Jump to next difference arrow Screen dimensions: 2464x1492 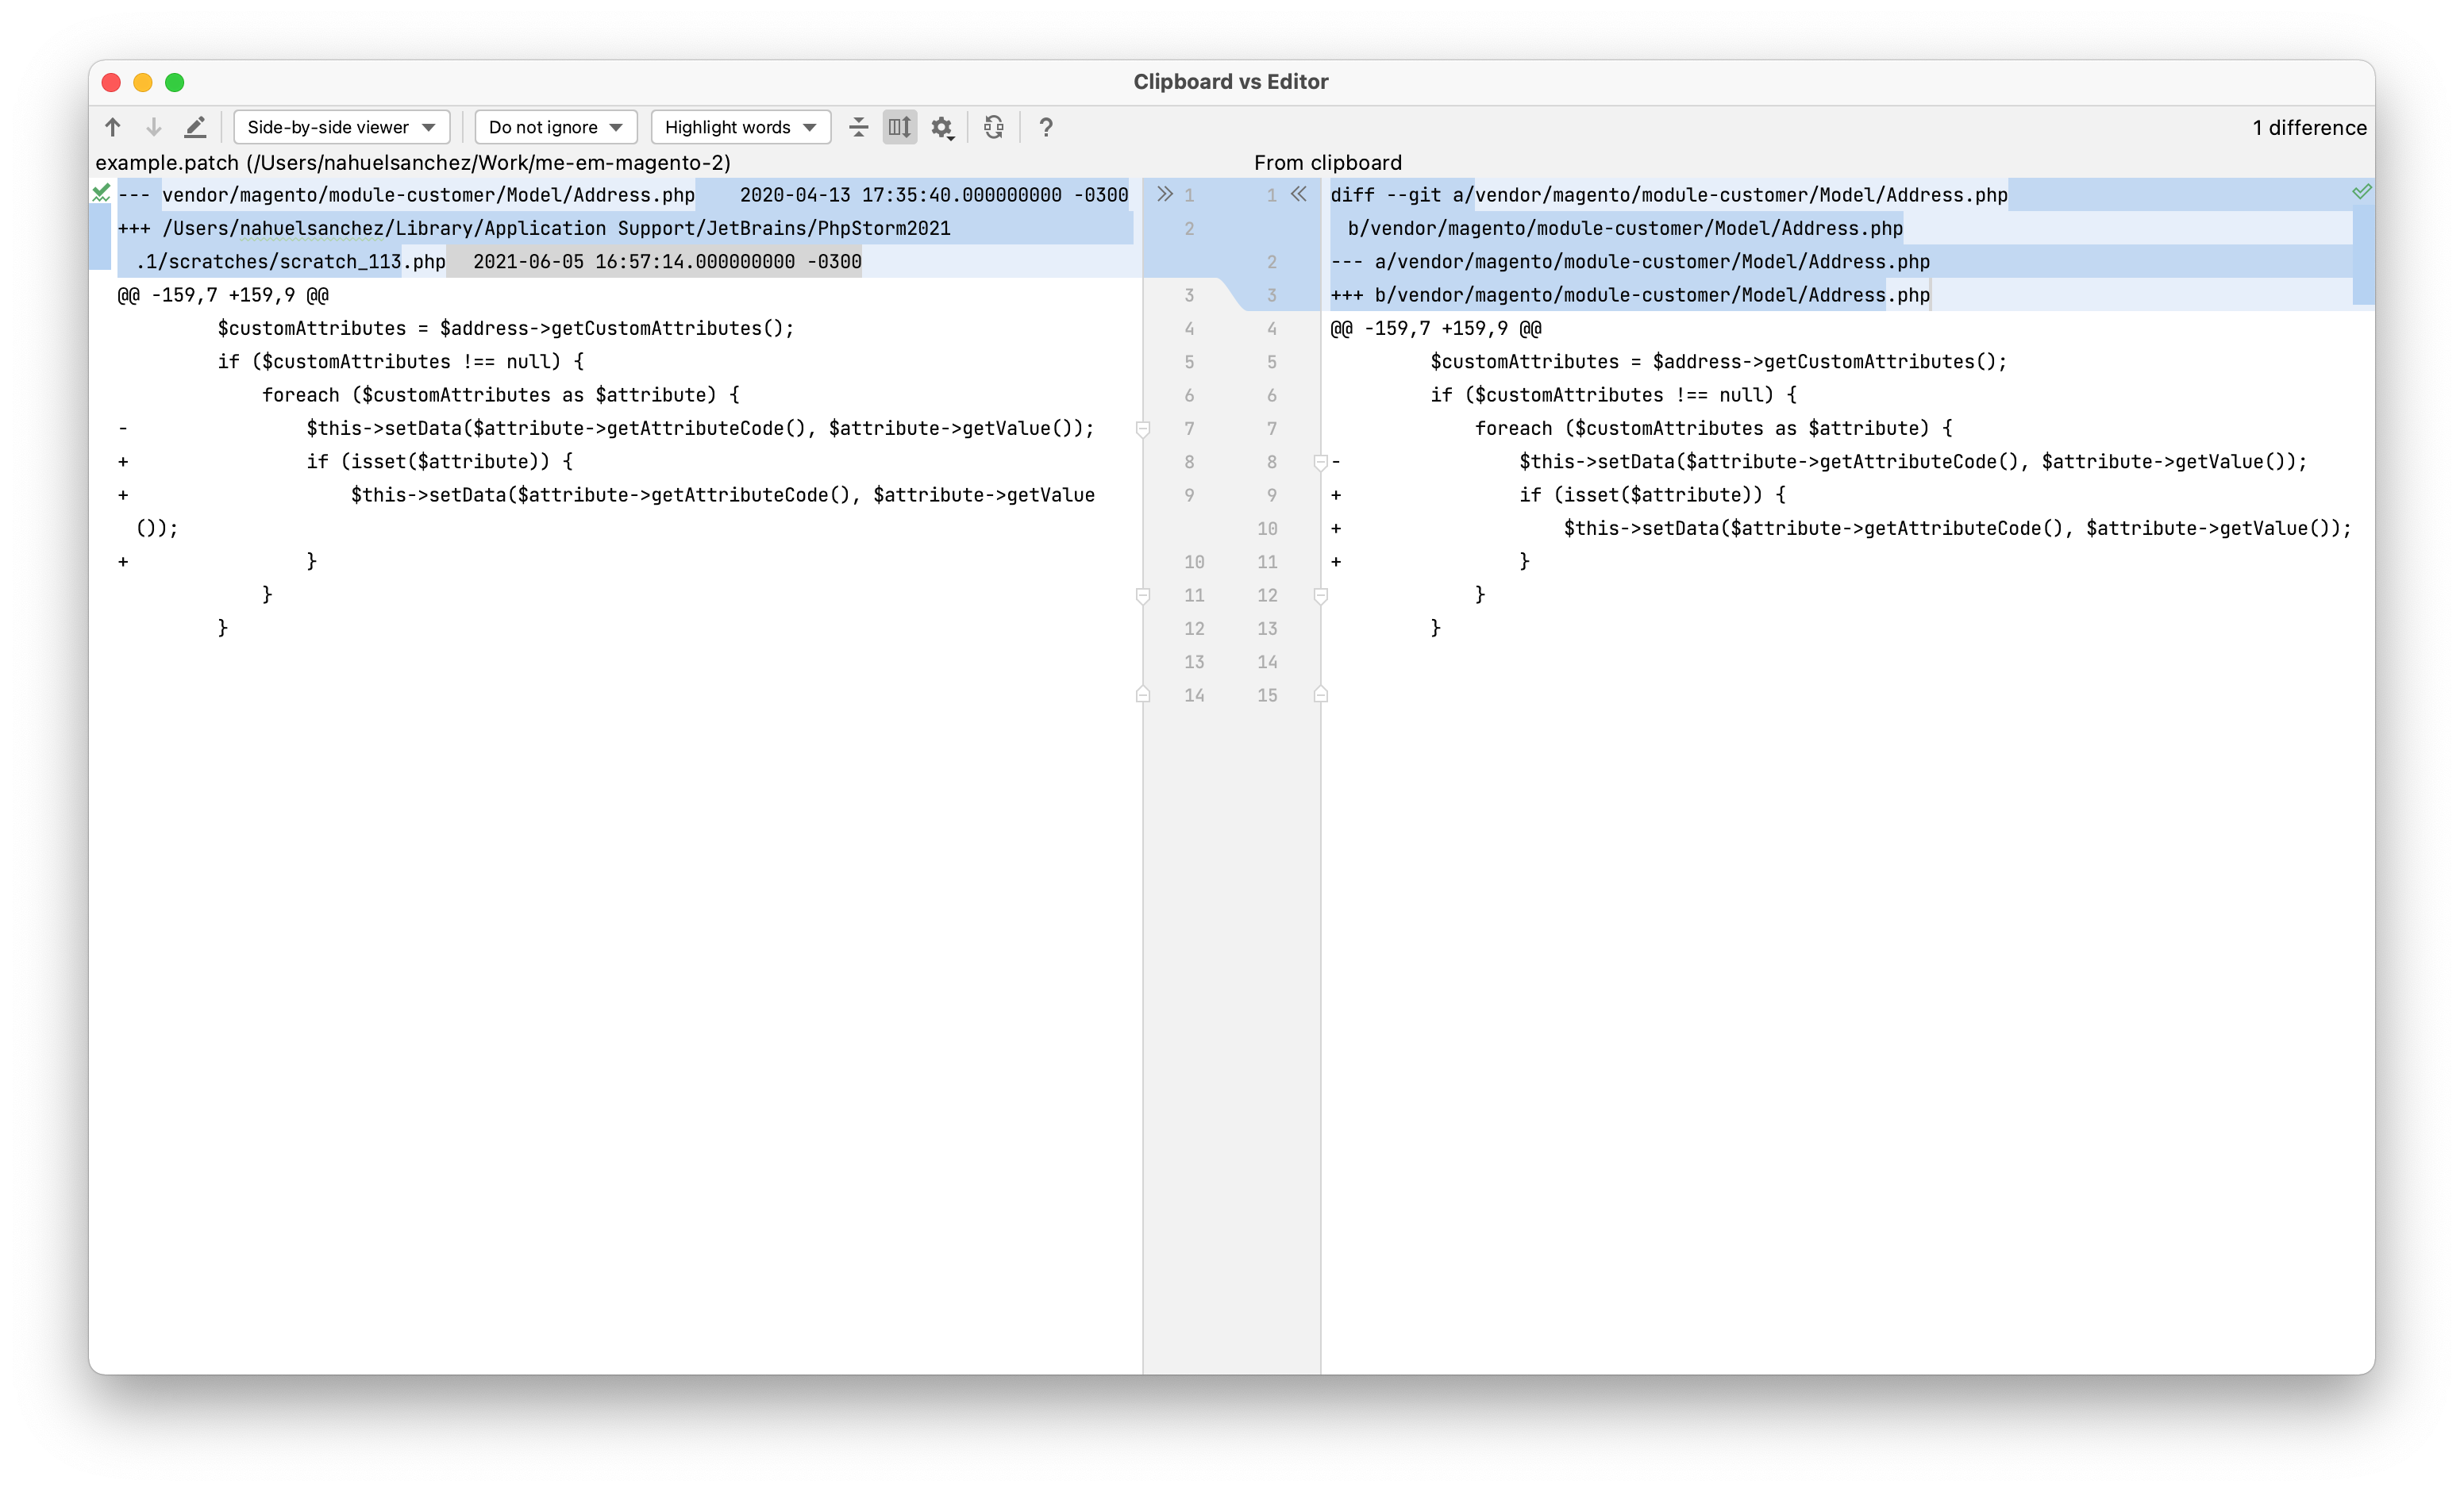(x=153, y=127)
